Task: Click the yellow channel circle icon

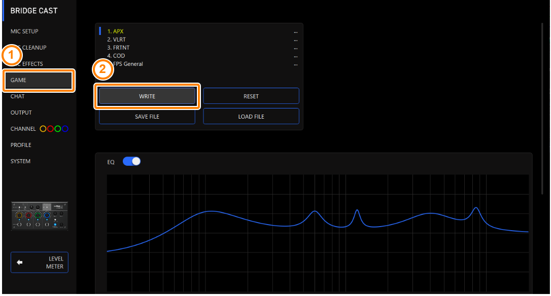Action: coord(43,129)
